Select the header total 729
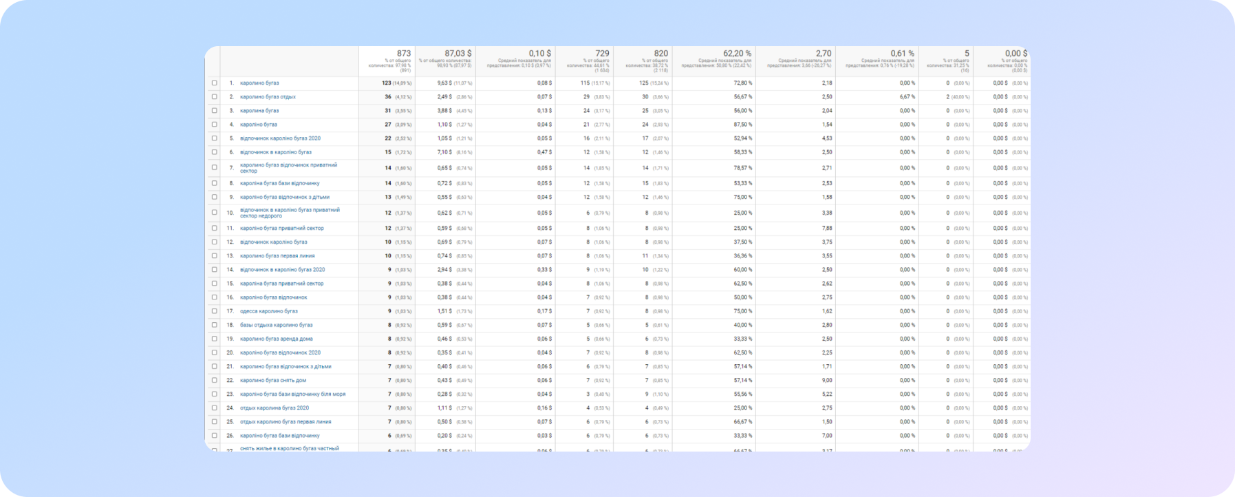 (603, 53)
